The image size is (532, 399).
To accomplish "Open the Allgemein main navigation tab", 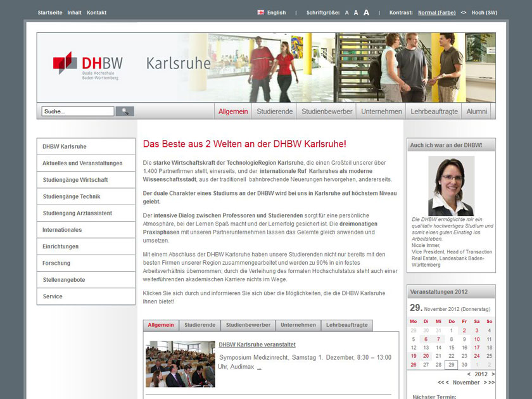I will pyautogui.click(x=233, y=111).
